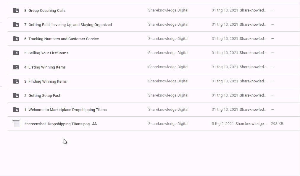This screenshot has height=176, width=300.
Task: Click folder icon next to Tracking Numbers row
Action: tap(16, 39)
